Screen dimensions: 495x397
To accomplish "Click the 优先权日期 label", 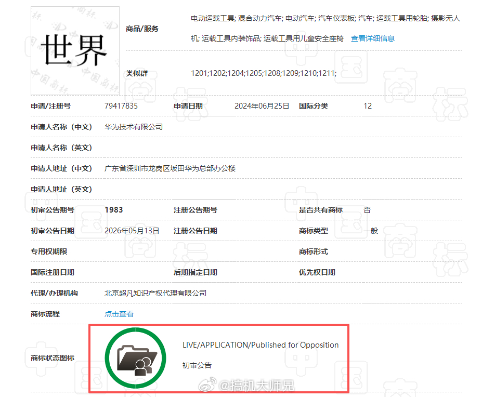I will tap(317, 272).
